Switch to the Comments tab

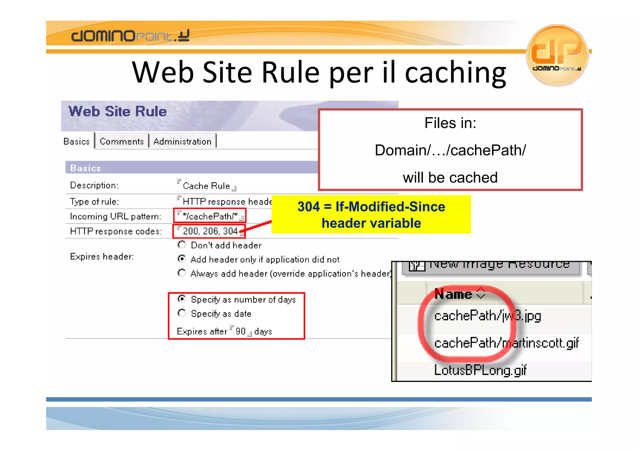click(x=121, y=141)
